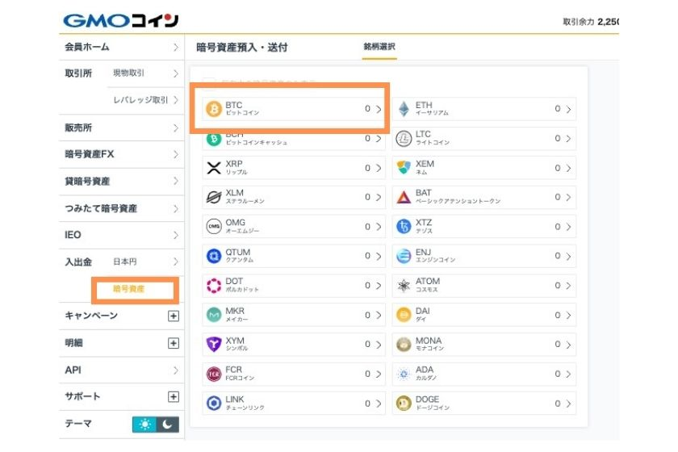The width and height of the screenshot is (678, 452).
Task: Click the chevron on the ATOM row
Action: coord(568,286)
